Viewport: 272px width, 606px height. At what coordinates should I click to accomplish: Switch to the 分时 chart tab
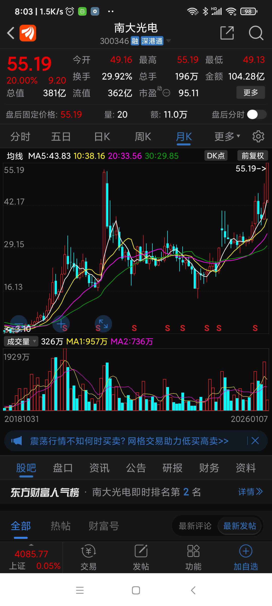(x=20, y=137)
